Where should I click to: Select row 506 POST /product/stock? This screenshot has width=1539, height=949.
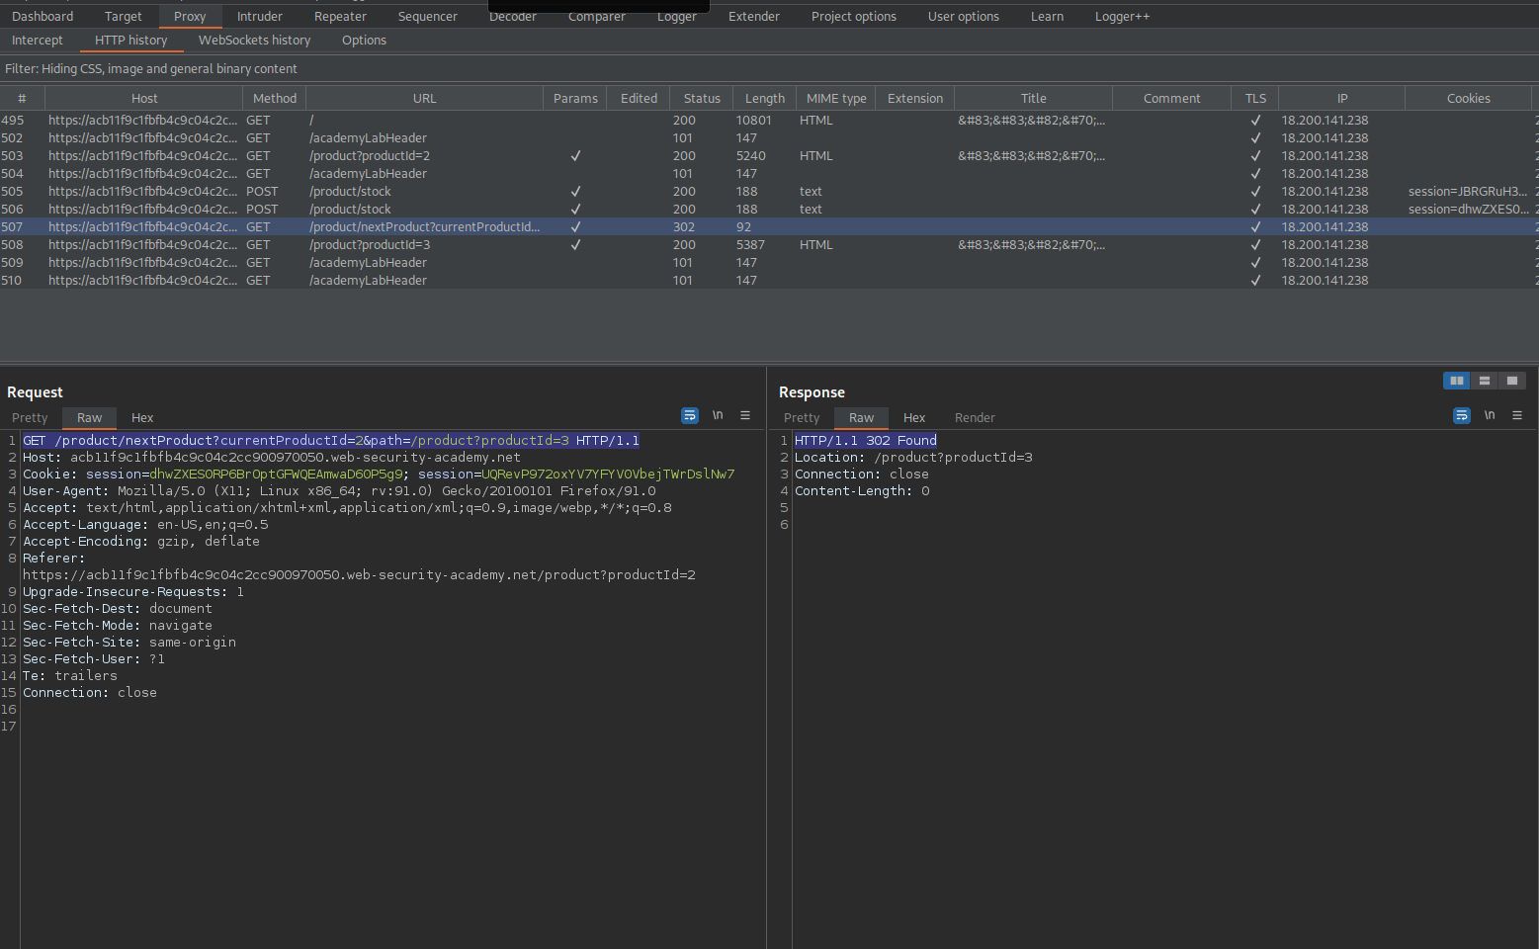tap(769, 210)
